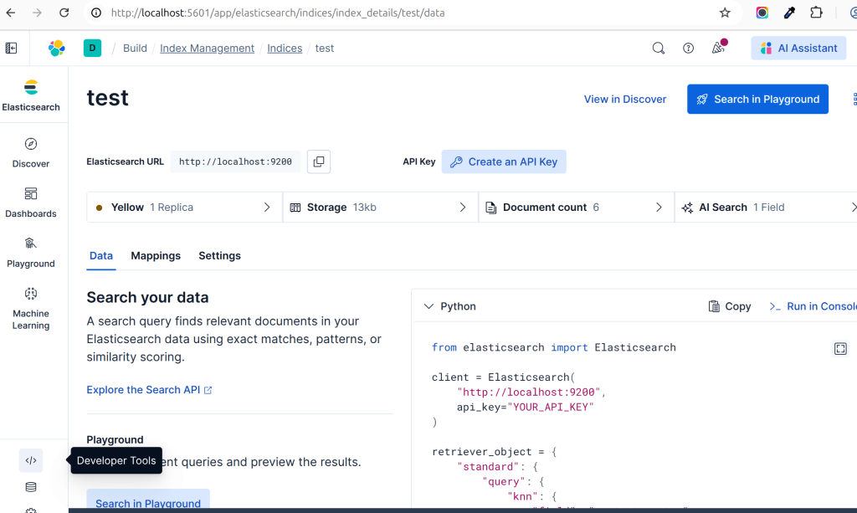Expand the Document count card

(576, 208)
